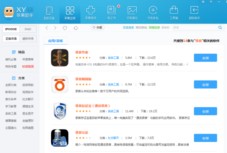Image resolution: width=227 pixels, height=153 pixels.
Task: Open the 越狱助手 jailbreak icon
Action: tap(194, 10)
